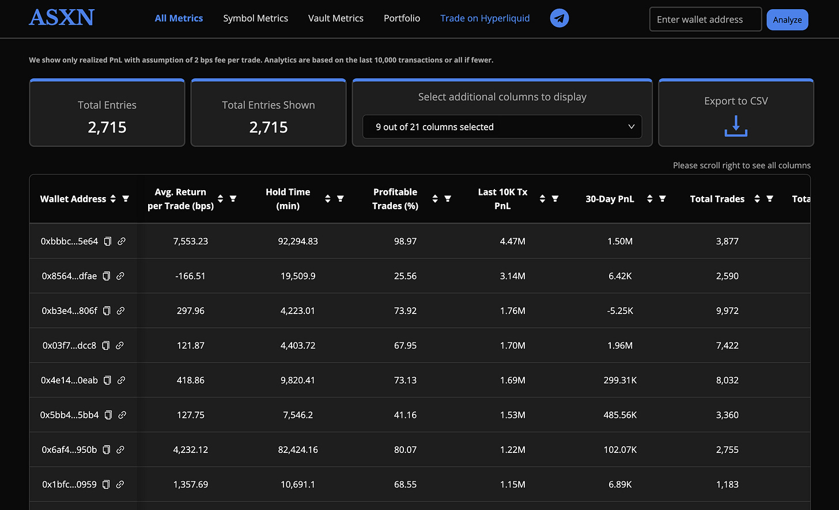Copy address 0xb3e4...806f with copy icon

(107, 311)
